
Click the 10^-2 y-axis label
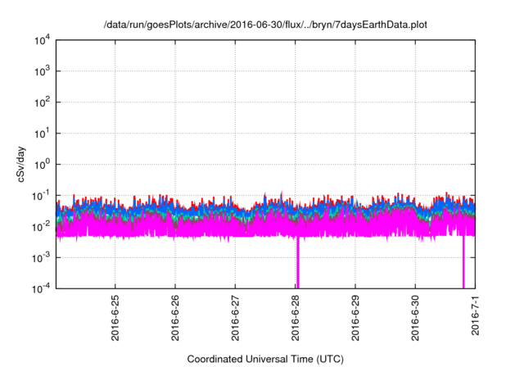41,227
